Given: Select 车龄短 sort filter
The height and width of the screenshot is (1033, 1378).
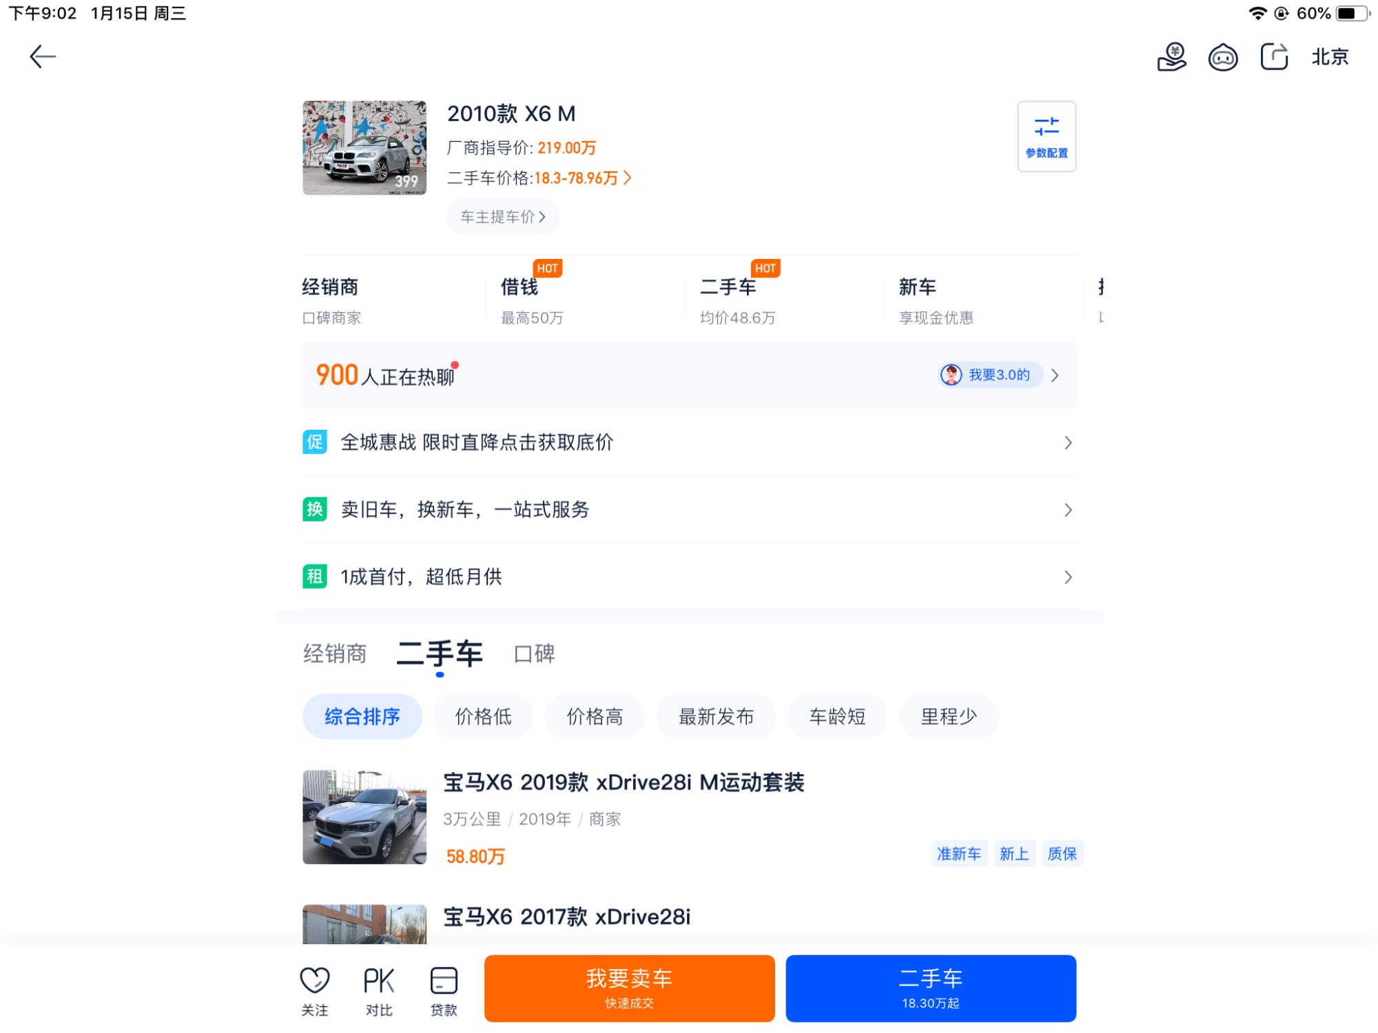Looking at the screenshot, I should 836,716.
